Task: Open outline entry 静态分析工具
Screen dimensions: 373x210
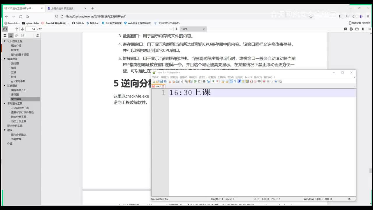Action: pos(19,117)
